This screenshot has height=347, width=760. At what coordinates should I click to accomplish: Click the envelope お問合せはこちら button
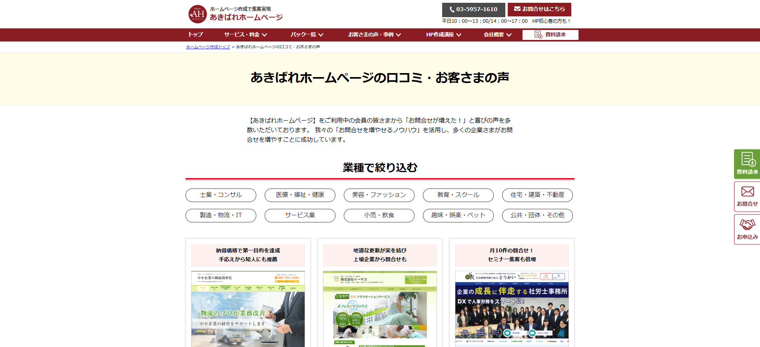coord(539,9)
